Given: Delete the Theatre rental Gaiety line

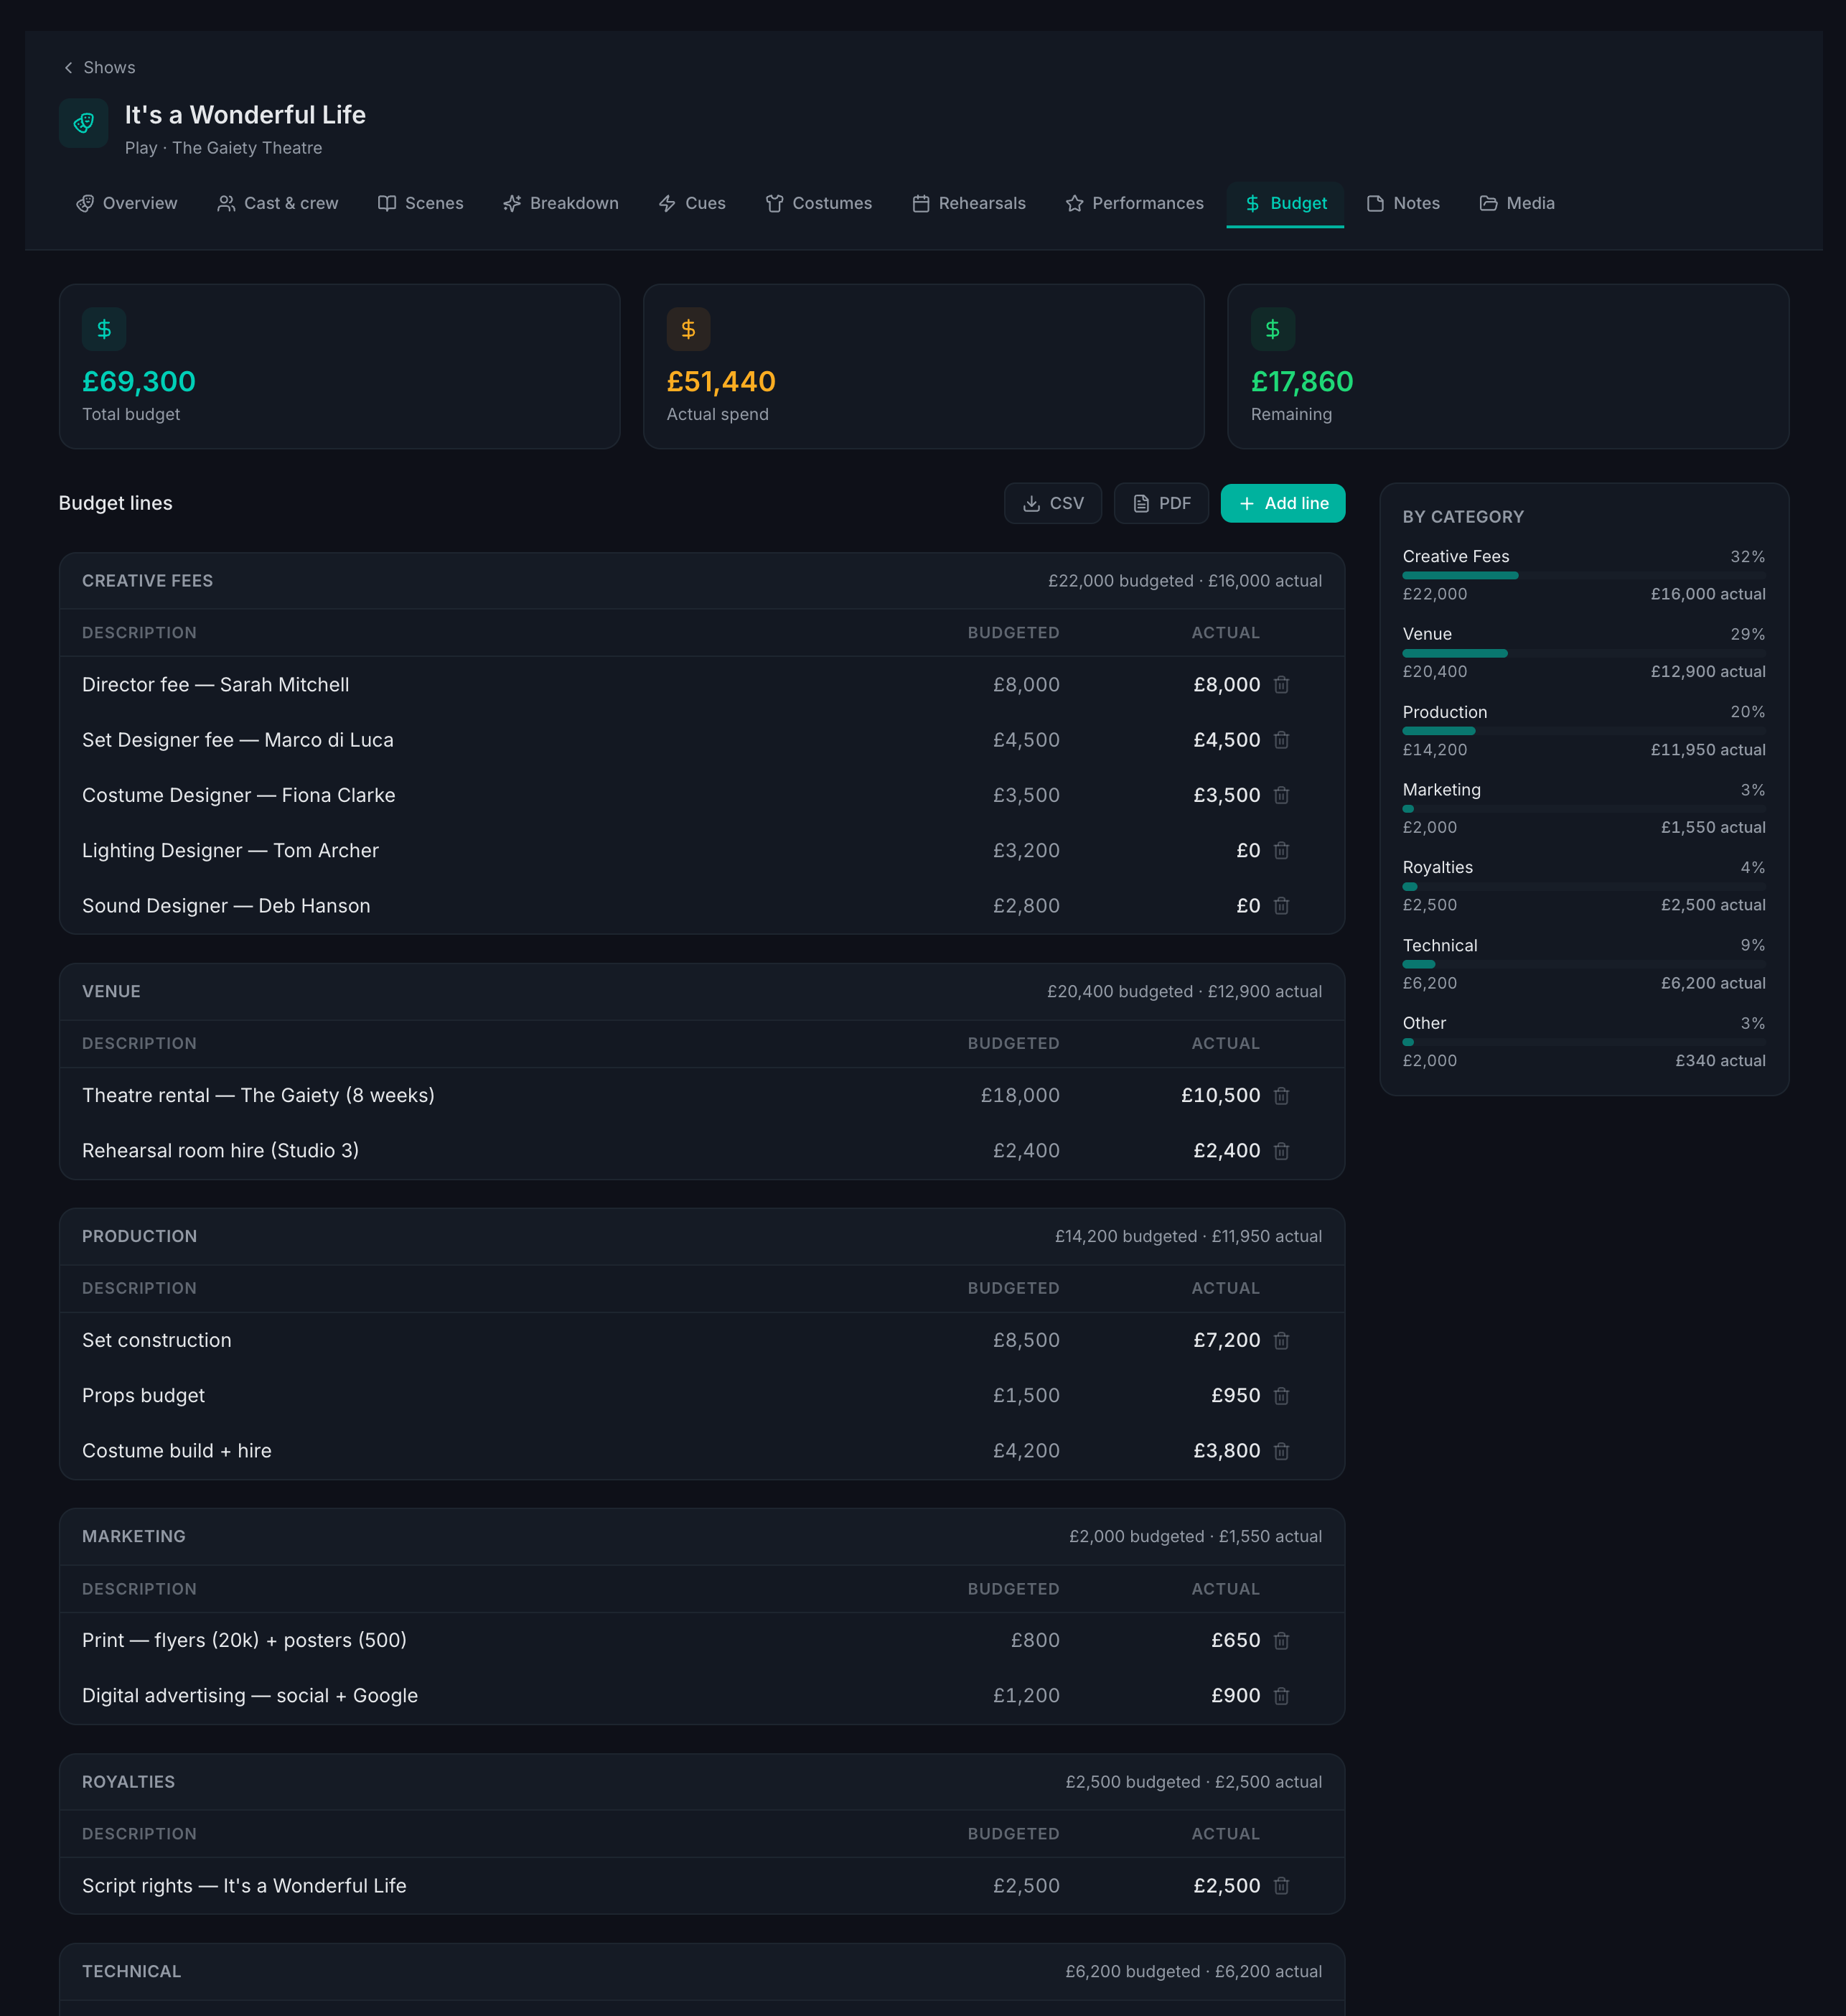Looking at the screenshot, I should pos(1281,1096).
